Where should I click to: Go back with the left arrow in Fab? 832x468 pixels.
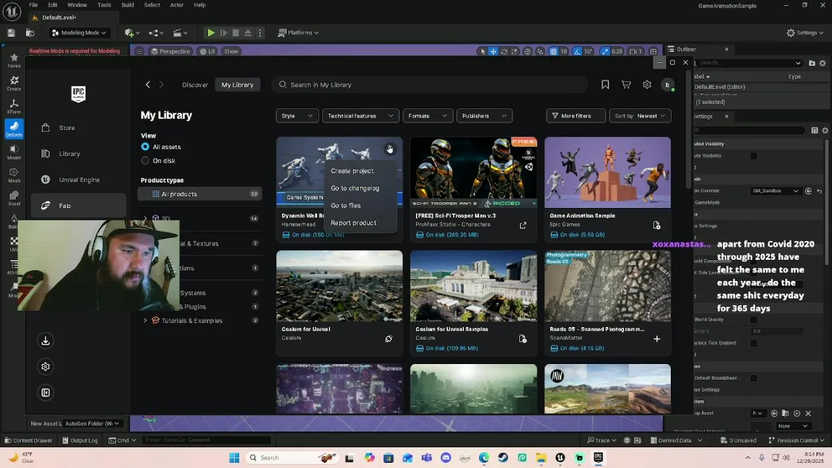[148, 84]
